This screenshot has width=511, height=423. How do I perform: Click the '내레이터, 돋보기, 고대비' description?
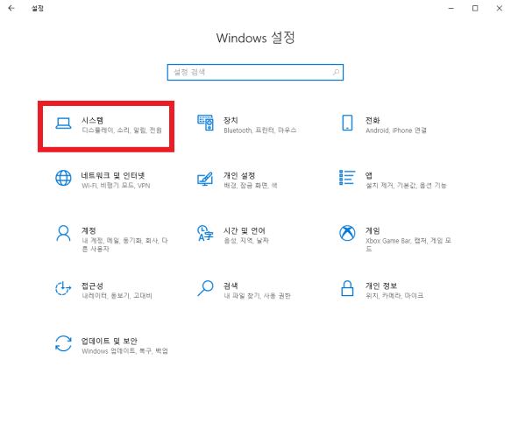coord(117,296)
